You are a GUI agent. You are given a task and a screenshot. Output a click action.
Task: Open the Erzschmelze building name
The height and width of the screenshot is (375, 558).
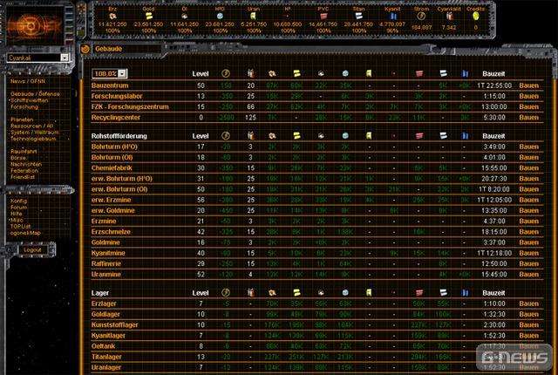pos(111,232)
